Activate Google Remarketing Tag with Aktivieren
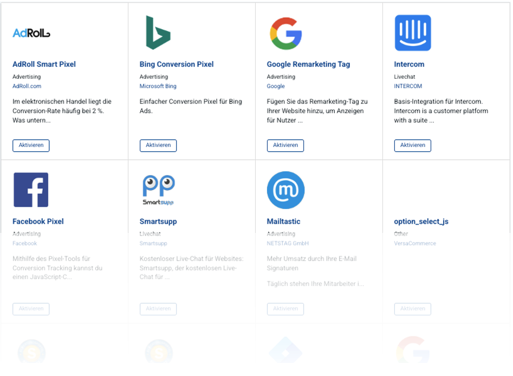The height and width of the screenshot is (376, 513). pyautogui.click(x=285, y=145)
